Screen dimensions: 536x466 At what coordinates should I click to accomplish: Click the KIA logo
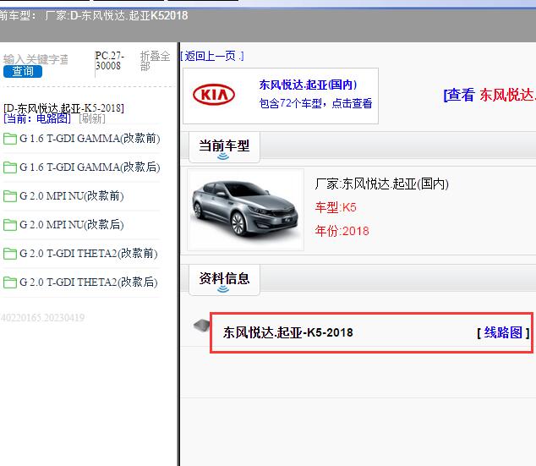click(214, 95)
